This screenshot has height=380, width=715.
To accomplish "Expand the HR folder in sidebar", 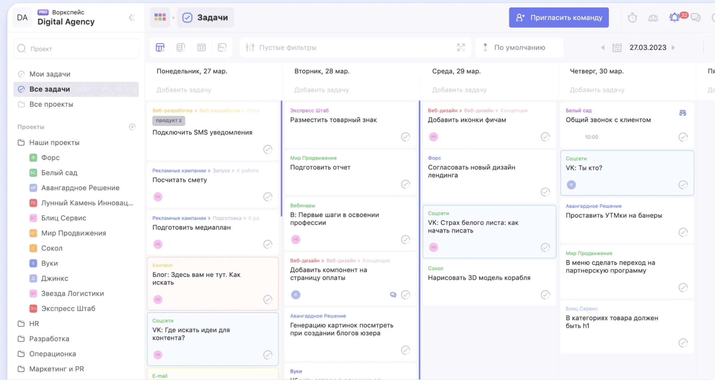I will [x=34, y=324].
